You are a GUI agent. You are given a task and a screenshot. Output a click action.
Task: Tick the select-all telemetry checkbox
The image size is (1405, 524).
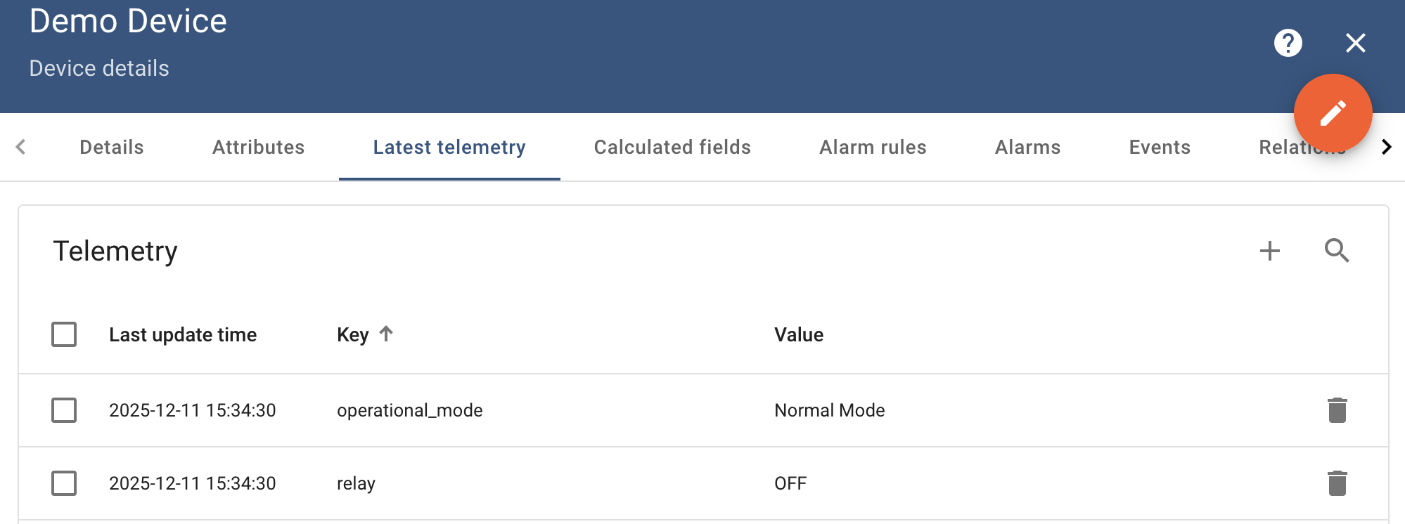point(64,334)
